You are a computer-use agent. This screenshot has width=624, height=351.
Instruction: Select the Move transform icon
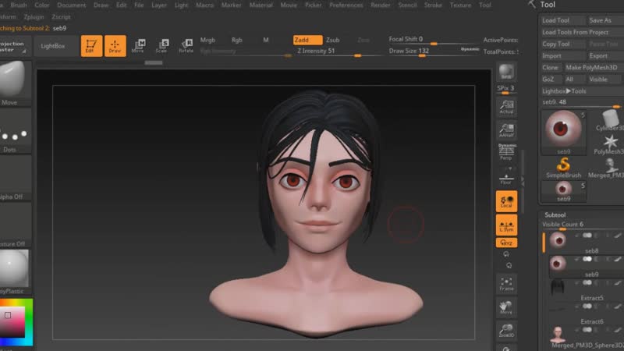coord(138,46)
